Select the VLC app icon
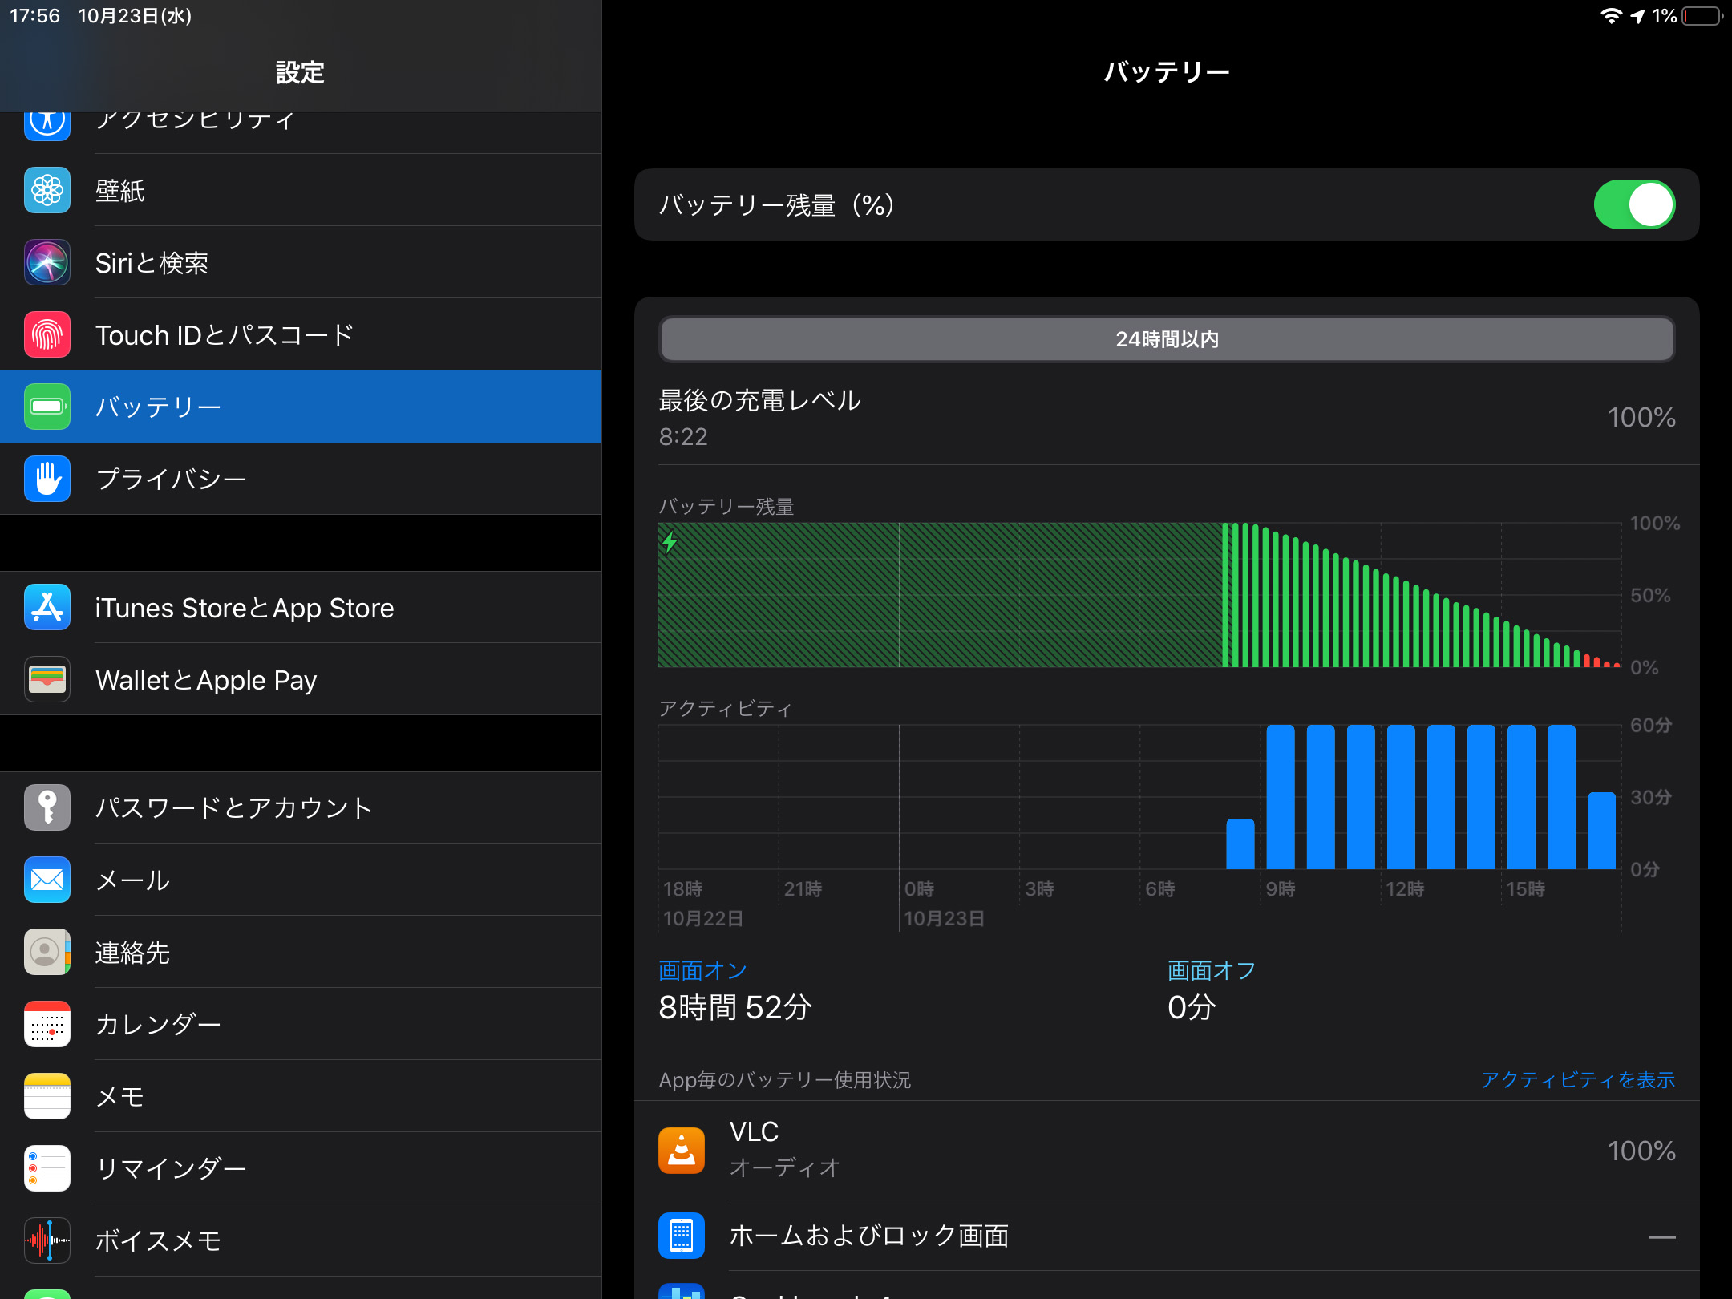This screenshot has width=1732, height=1299. 681,1150
